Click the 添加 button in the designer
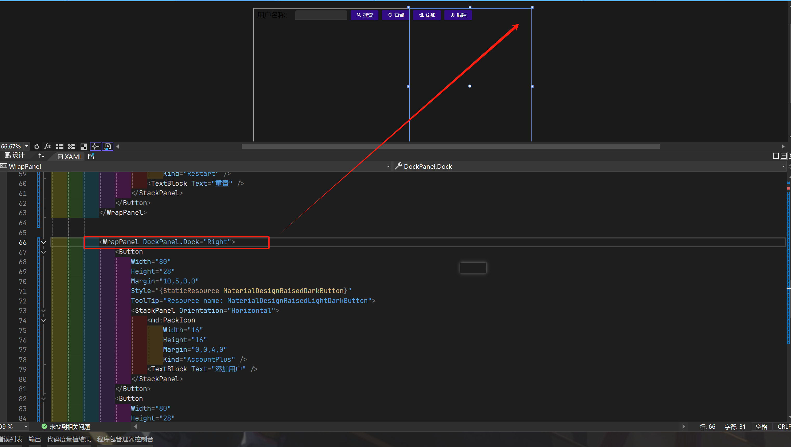 tap(427, 15)
